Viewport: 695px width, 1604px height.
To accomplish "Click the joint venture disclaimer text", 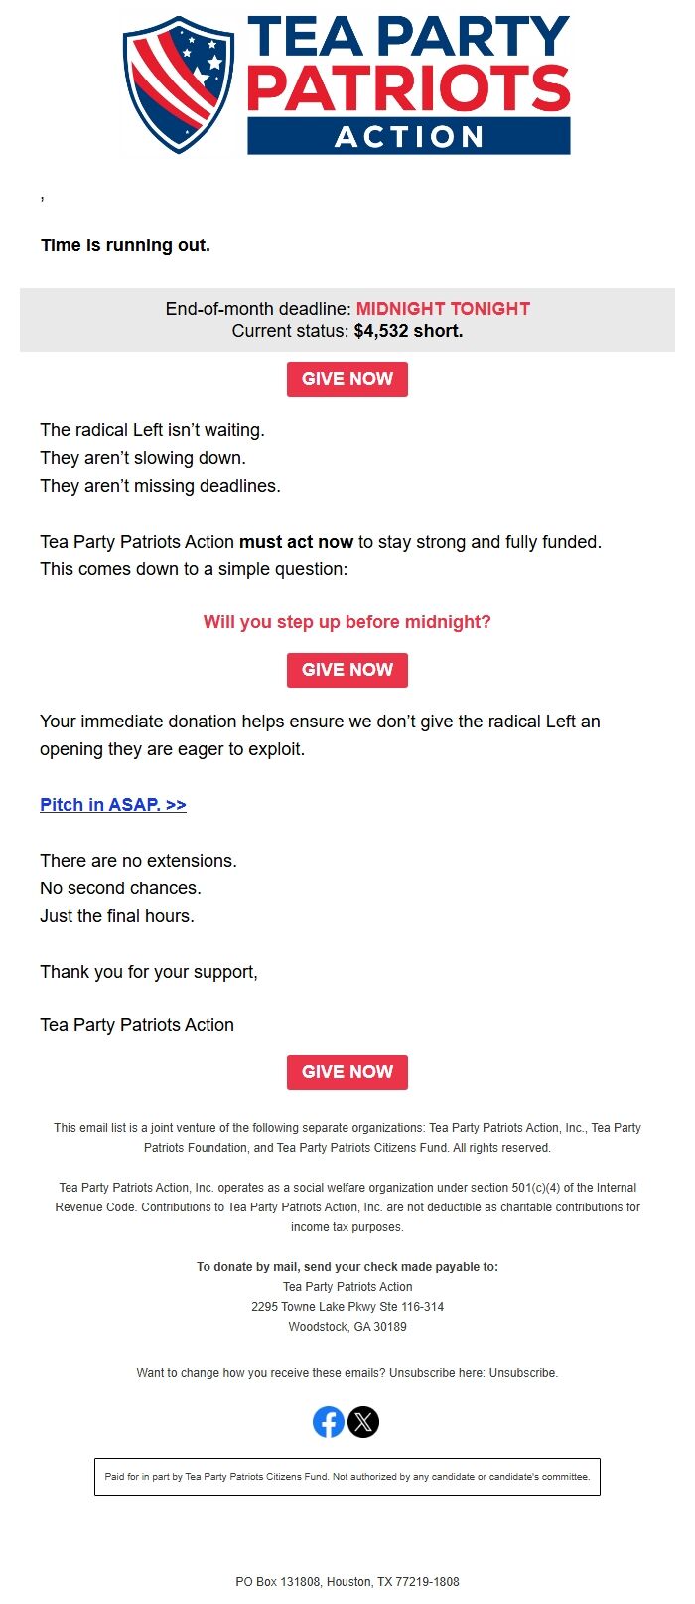I will 347,1137.
